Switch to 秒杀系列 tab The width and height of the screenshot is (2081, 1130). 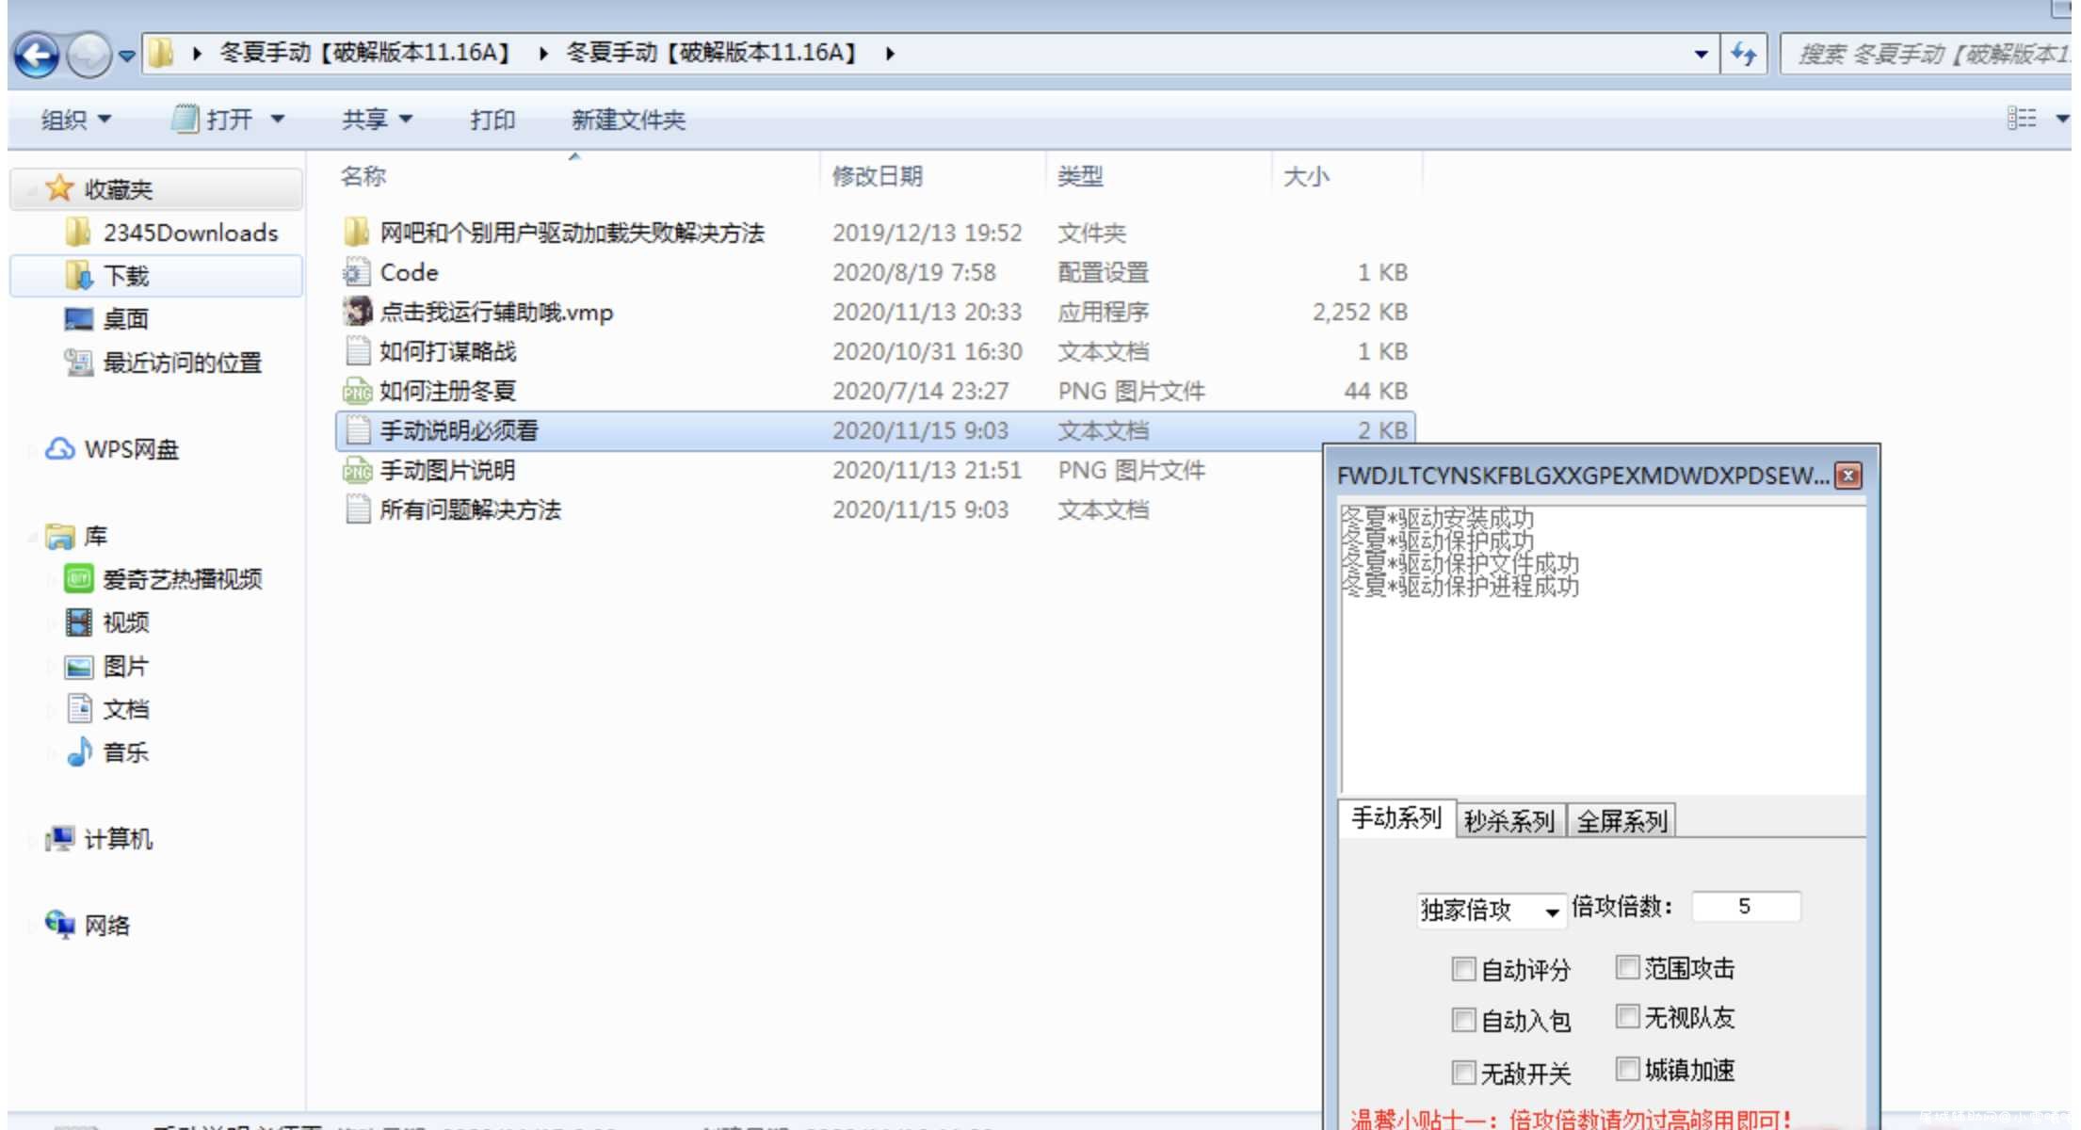[1509, 821]
